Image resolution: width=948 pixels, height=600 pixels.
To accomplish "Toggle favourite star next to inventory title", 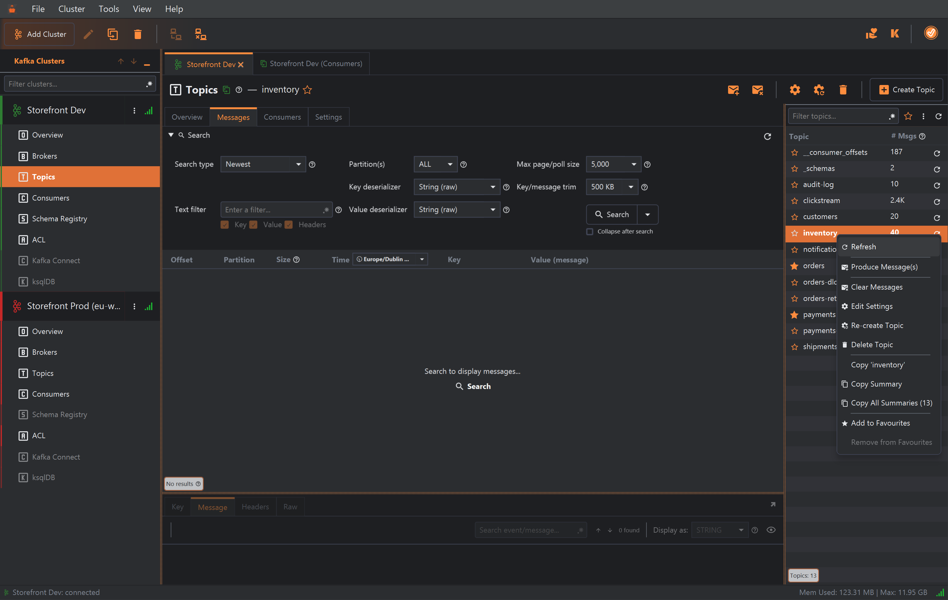I will click(x=308, y=90).
